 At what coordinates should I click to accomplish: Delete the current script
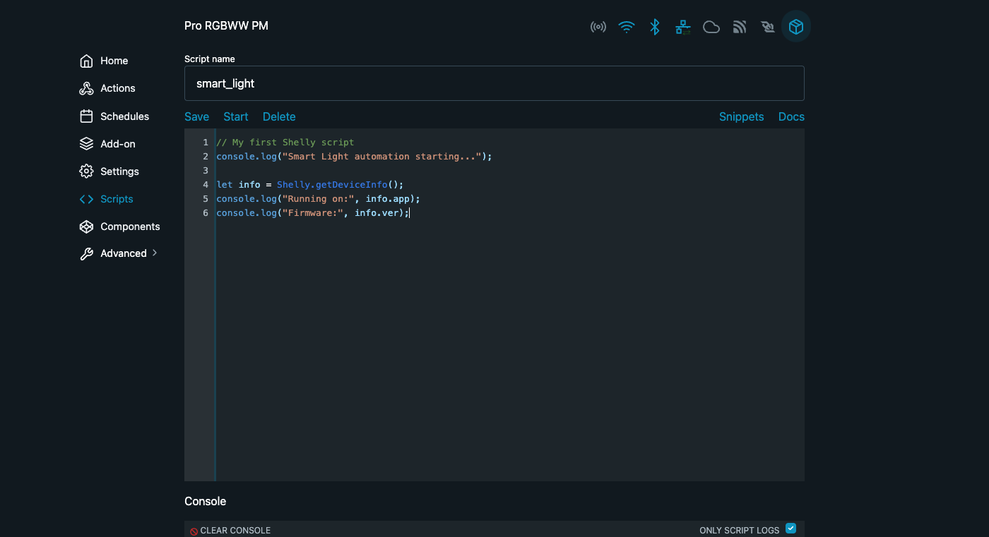tap(279, 116)
